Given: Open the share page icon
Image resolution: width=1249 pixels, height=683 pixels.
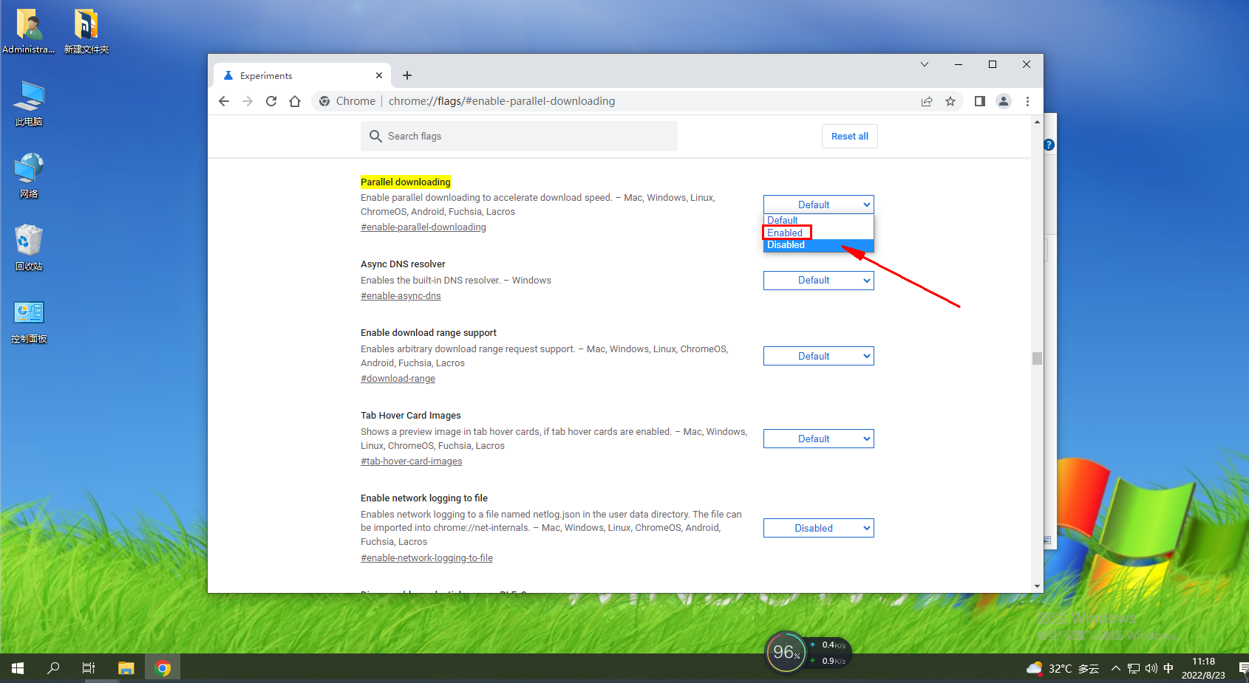Looking at the screenshot, I should coord(927,101).
